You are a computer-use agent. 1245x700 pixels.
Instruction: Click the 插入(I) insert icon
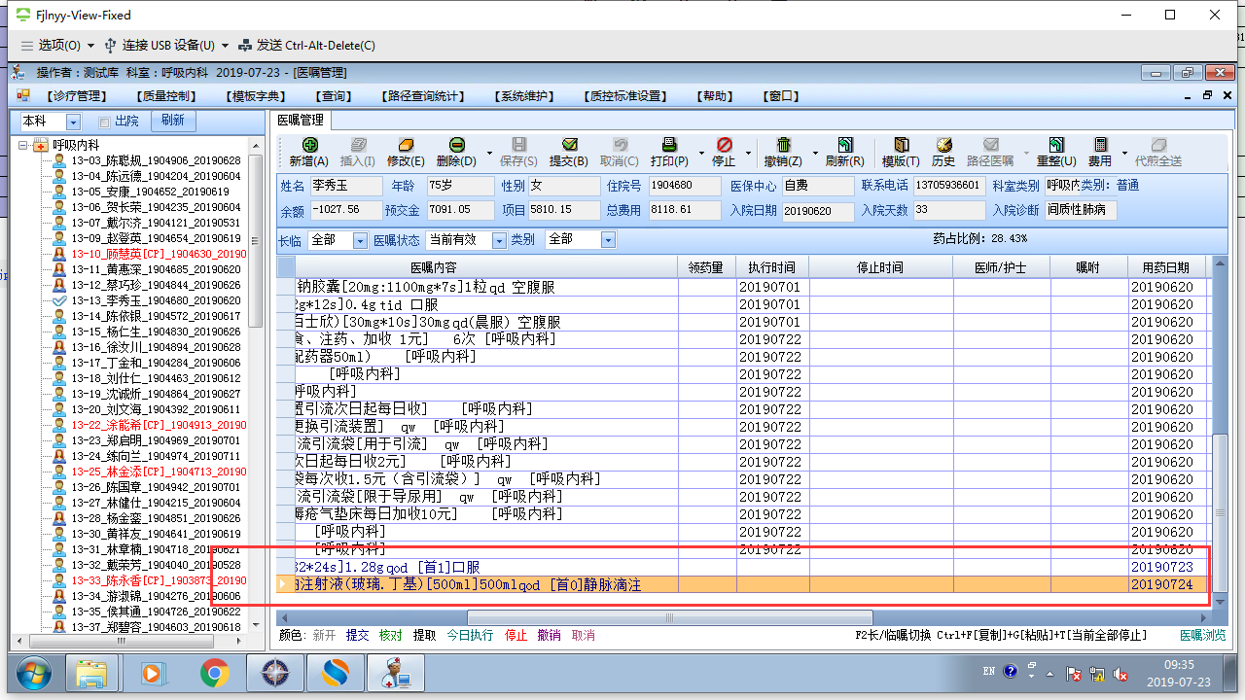click(358, 145)
